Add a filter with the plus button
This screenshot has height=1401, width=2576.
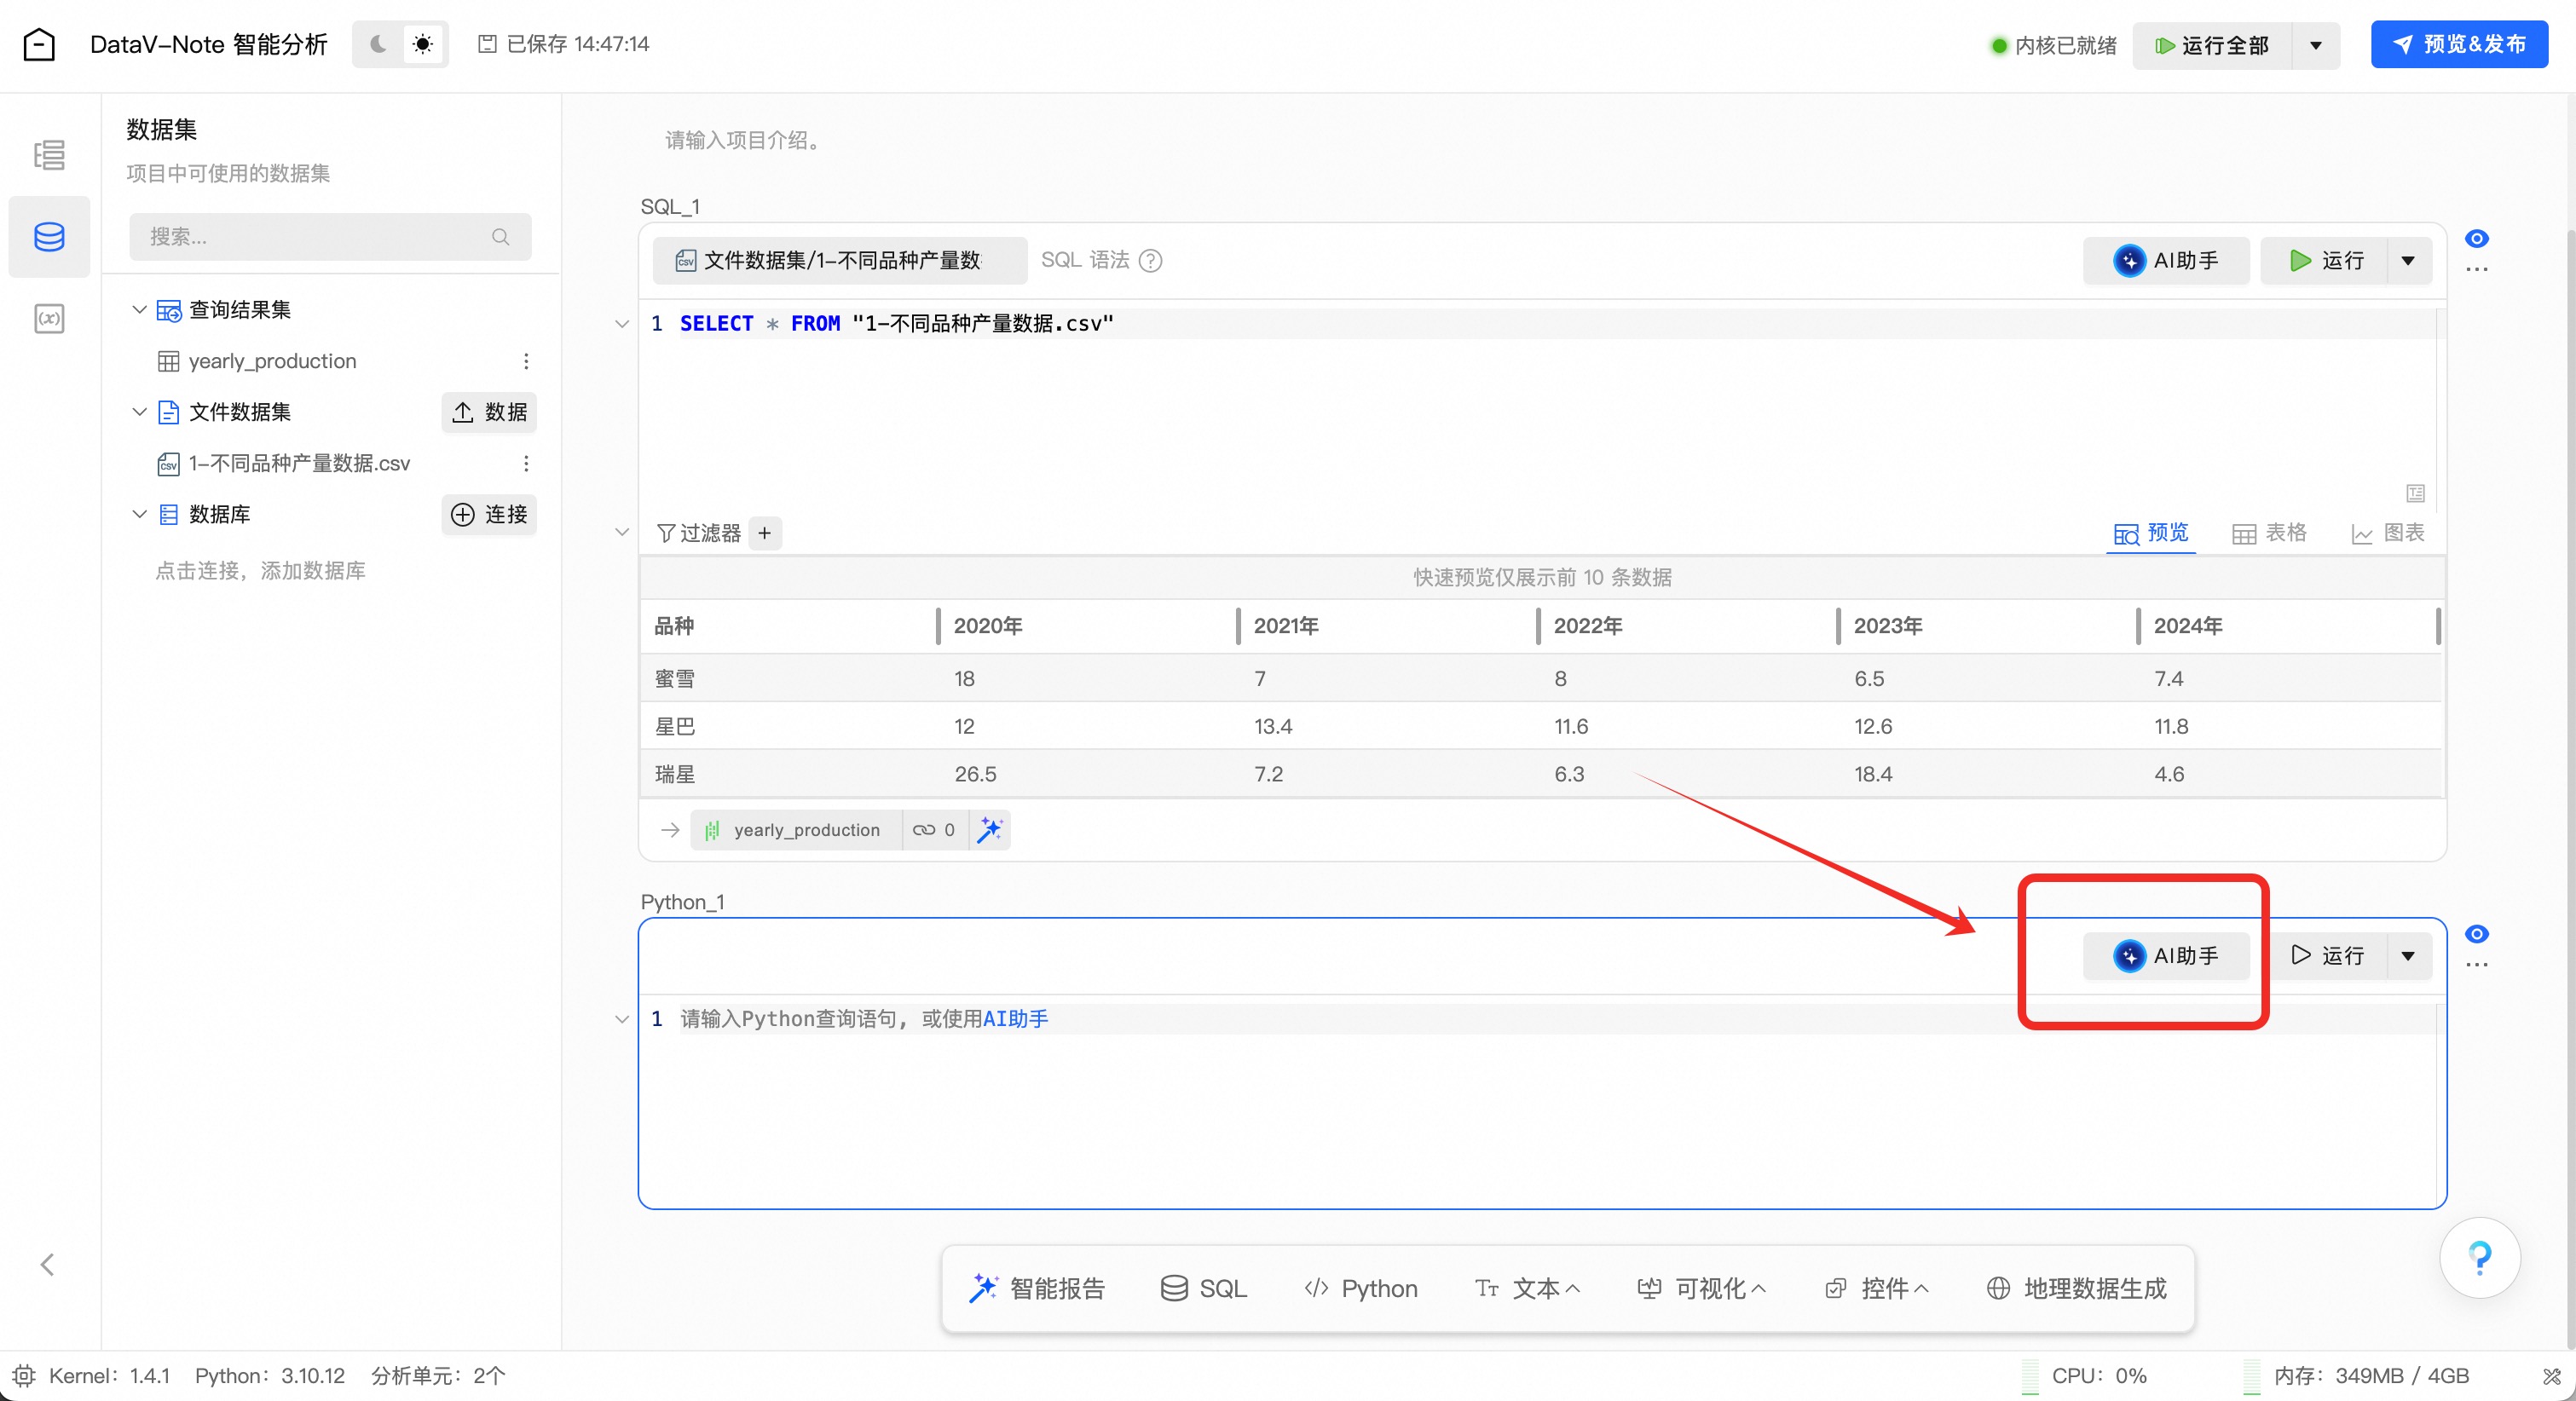pyautogui.click(x=765, y=533)
